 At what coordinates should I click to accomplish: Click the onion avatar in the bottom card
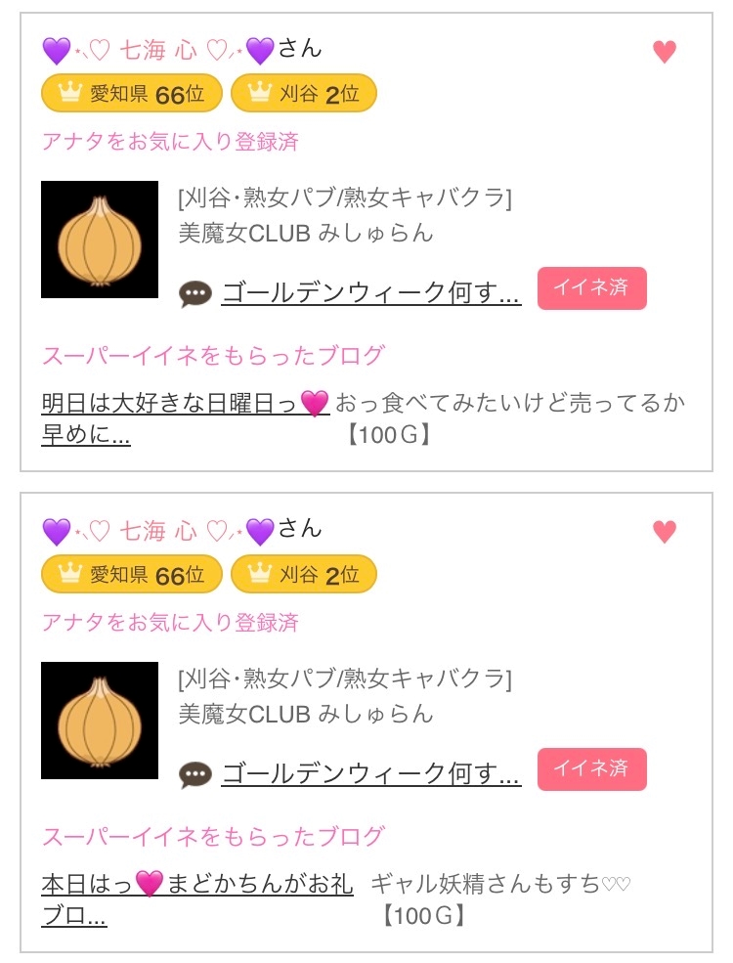point(100,721)
